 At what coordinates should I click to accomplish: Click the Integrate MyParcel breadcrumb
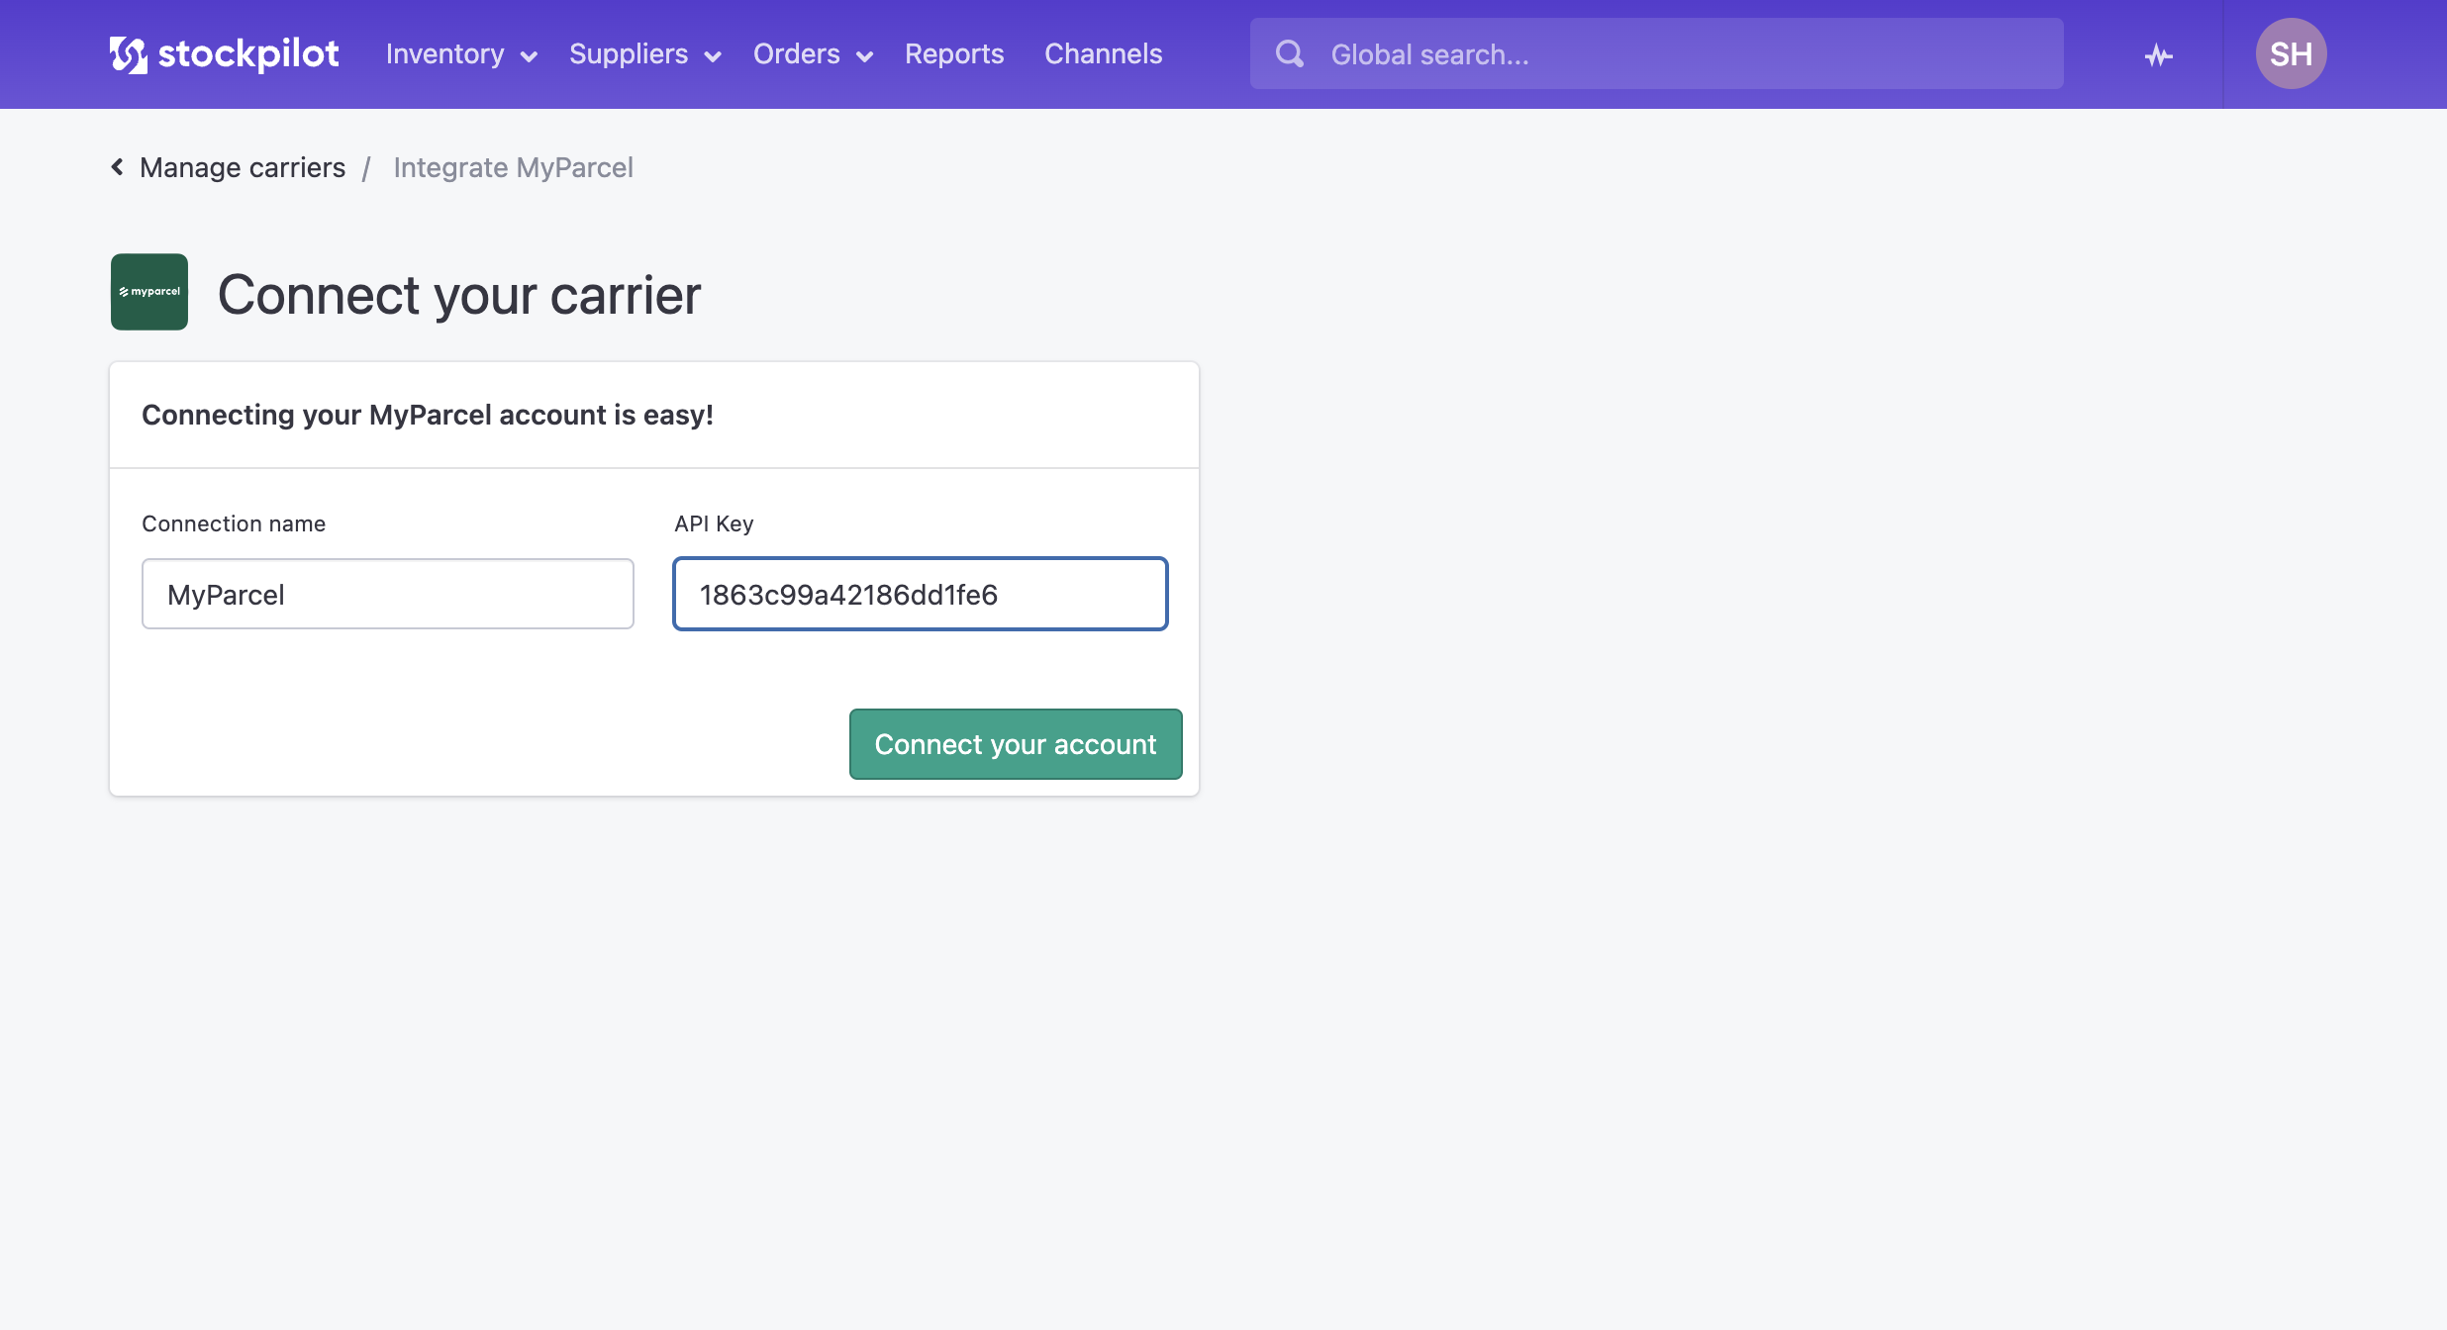(x=513, y=167)
